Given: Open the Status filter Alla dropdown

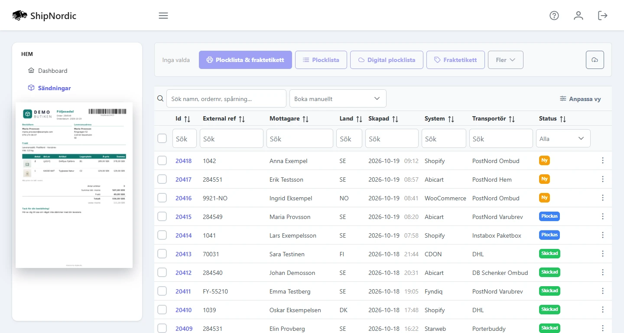Looking at the screenshot, I should pyautogui.click(x=563, y=139).
